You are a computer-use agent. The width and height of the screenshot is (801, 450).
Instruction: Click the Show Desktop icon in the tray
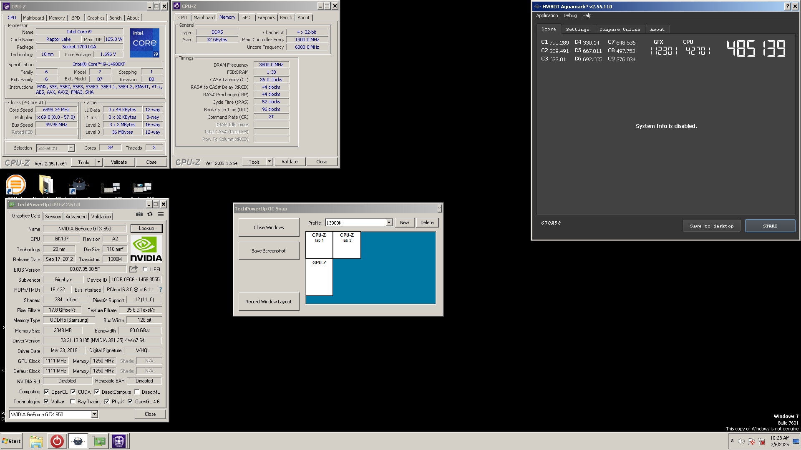(796, 441)
